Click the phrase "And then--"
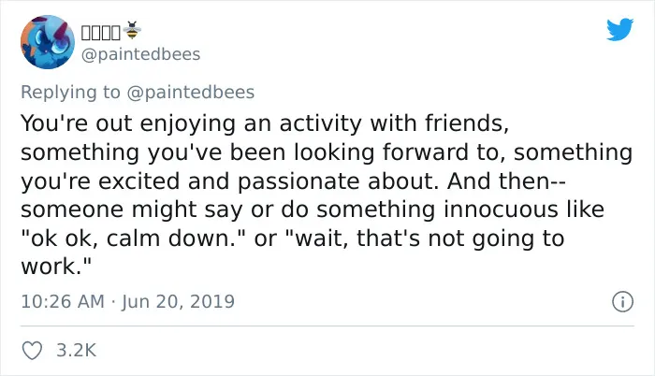The height and width of the screenshot is (376, 655). (x=506, y=181)
